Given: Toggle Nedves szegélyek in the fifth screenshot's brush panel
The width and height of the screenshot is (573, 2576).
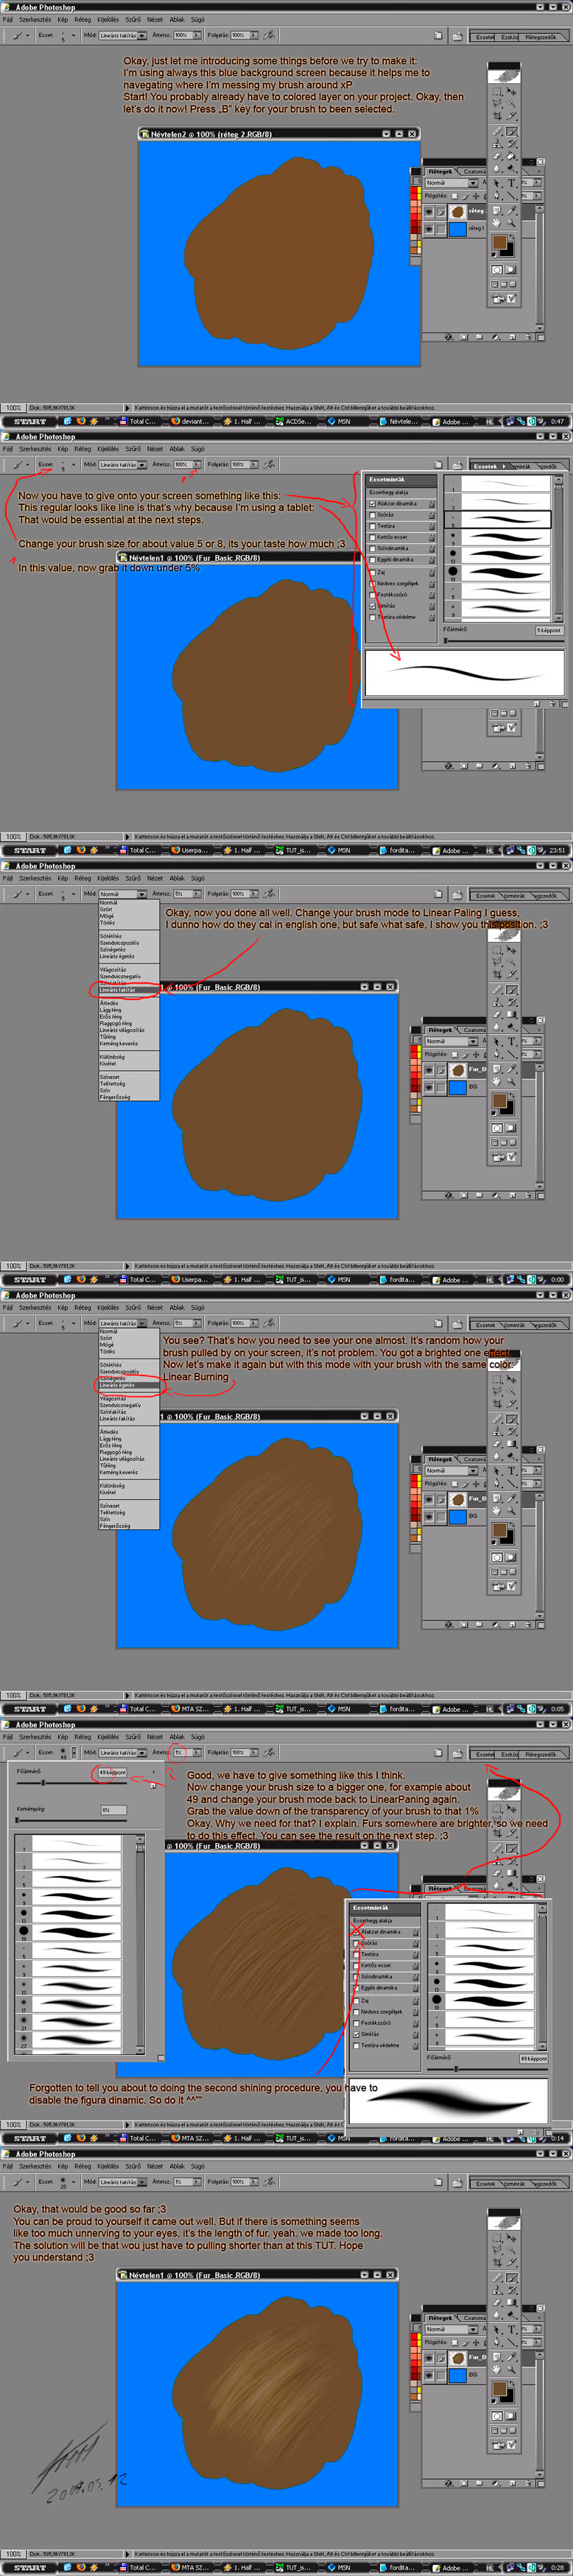Looking at the screenshot, I should pyautogui.click(x=356, y=2013).
